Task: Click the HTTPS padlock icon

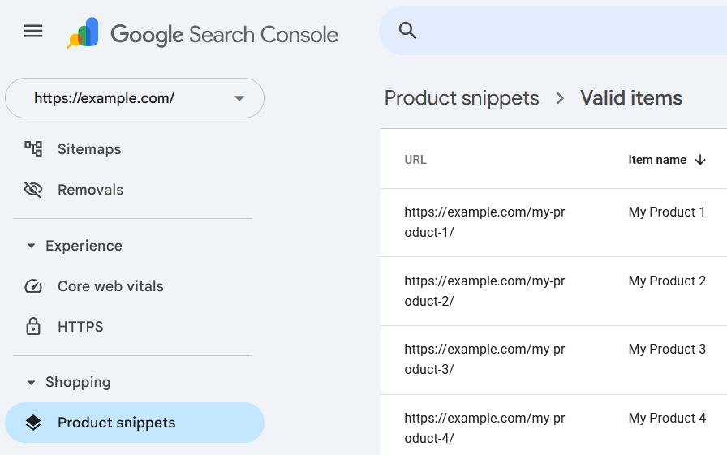Action: (x=33, y=326)
